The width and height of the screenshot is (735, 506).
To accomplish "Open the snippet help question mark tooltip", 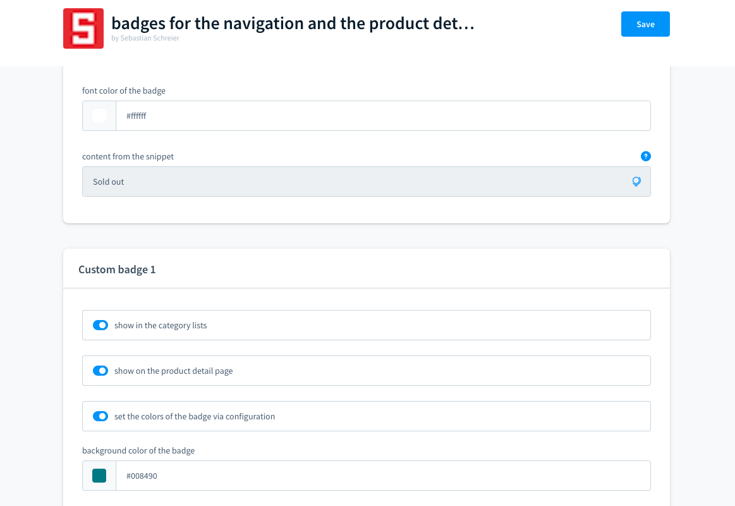I will 645,156.
